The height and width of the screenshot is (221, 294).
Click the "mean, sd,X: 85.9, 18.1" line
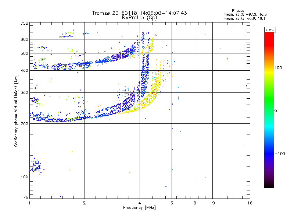point(244,18)
